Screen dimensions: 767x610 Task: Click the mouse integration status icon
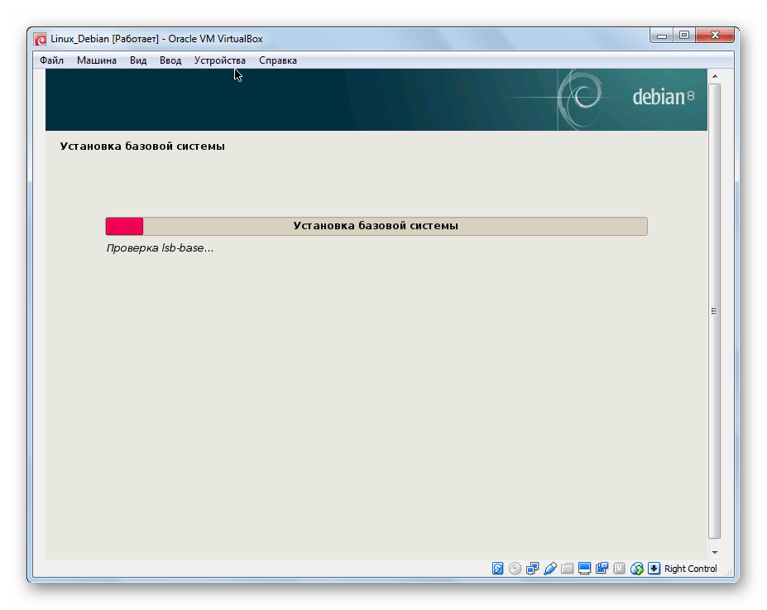pyautogui.click(x=637, y=568)
